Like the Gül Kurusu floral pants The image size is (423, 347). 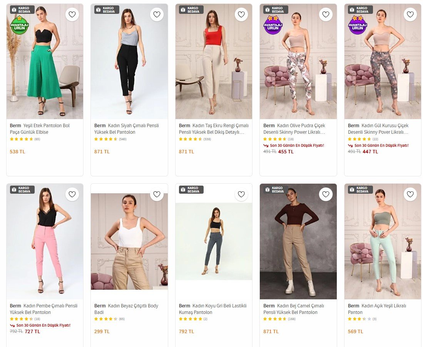[410, 15]
